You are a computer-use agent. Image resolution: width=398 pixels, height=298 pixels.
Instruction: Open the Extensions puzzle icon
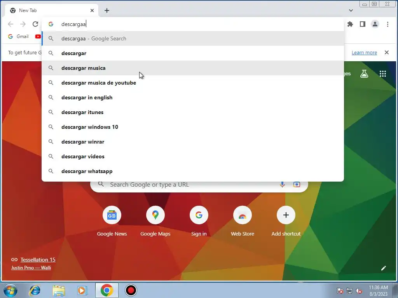point(350,24)
